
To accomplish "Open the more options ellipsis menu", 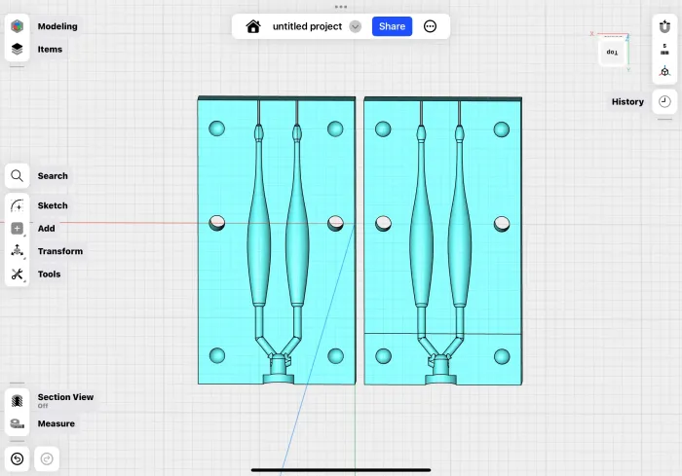I will pos(430,26).
